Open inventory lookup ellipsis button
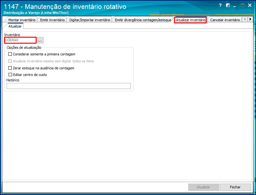Viewport: 256px width, 195px height. pyautogui.click(x=40, y=40)
